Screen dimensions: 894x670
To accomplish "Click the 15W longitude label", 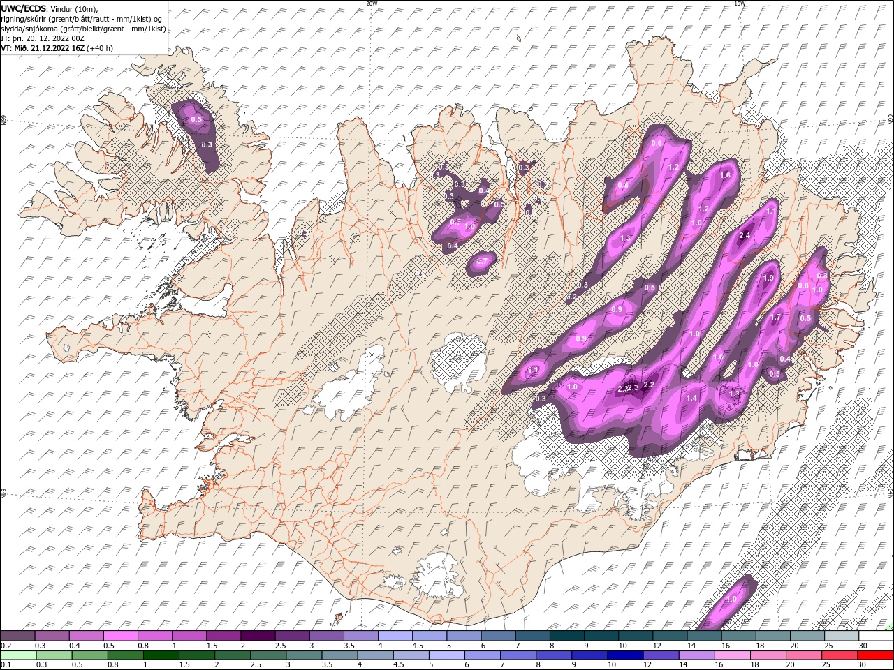I will [x=740, y=3].
